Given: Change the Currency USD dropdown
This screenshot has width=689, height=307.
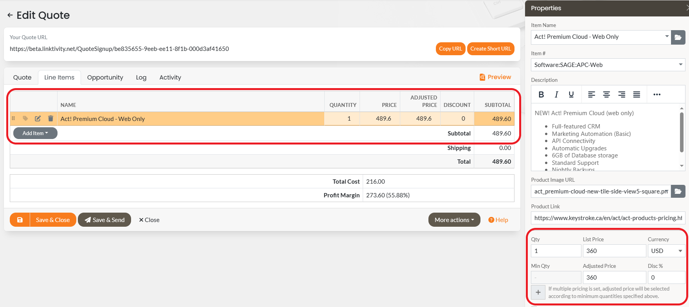Looking at the screenshot, I should tap(666, 251).
